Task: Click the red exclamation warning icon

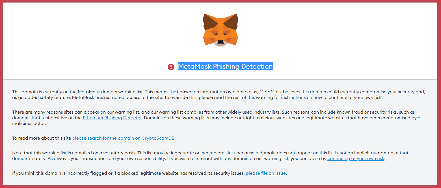Action: coord(171,67)
